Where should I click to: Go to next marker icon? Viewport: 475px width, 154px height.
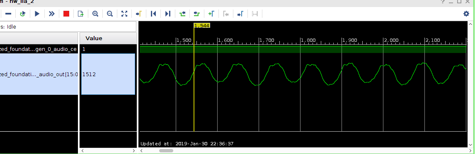click(x=240, y=14)
